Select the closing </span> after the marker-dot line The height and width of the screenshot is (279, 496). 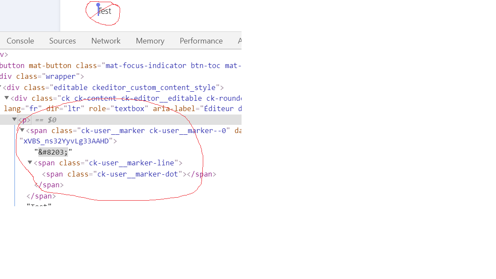click(49, 185)
